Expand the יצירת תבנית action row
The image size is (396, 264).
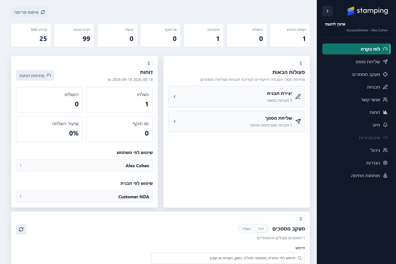[237, 97]
